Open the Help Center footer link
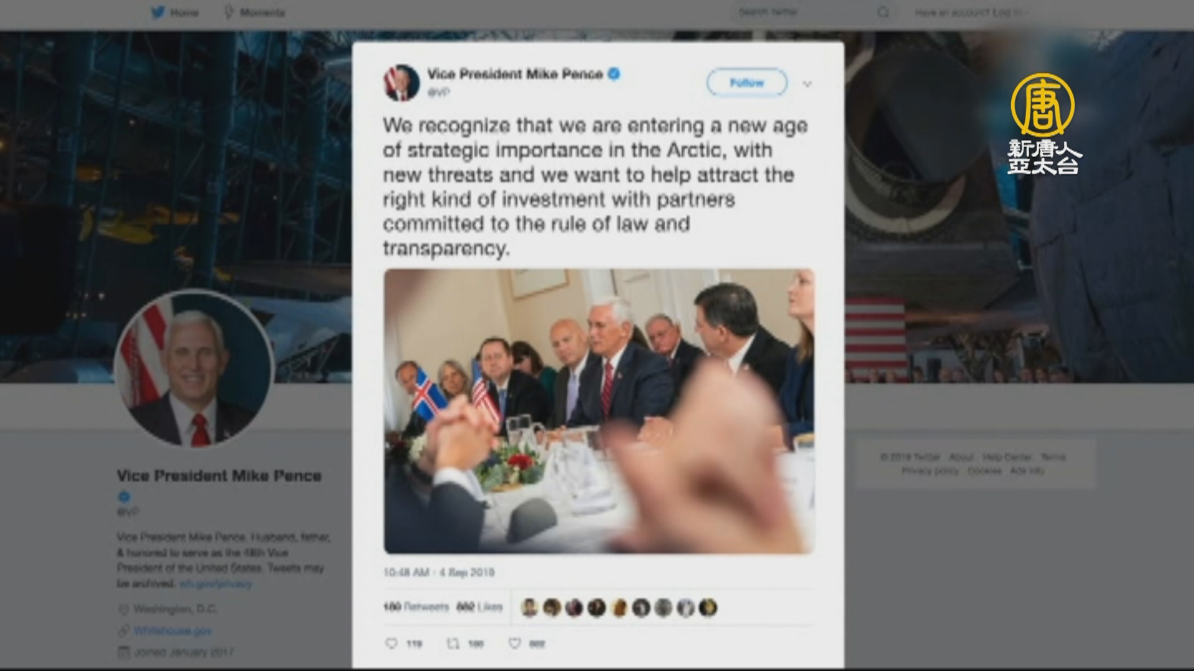The width and height of the screenshot is (1194, 671). [1007, 457]
